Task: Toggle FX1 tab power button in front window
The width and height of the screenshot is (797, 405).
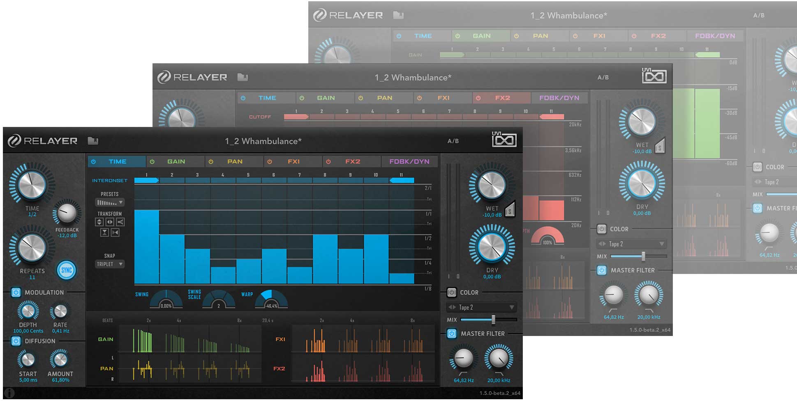Action: click(x=270, y=161)
